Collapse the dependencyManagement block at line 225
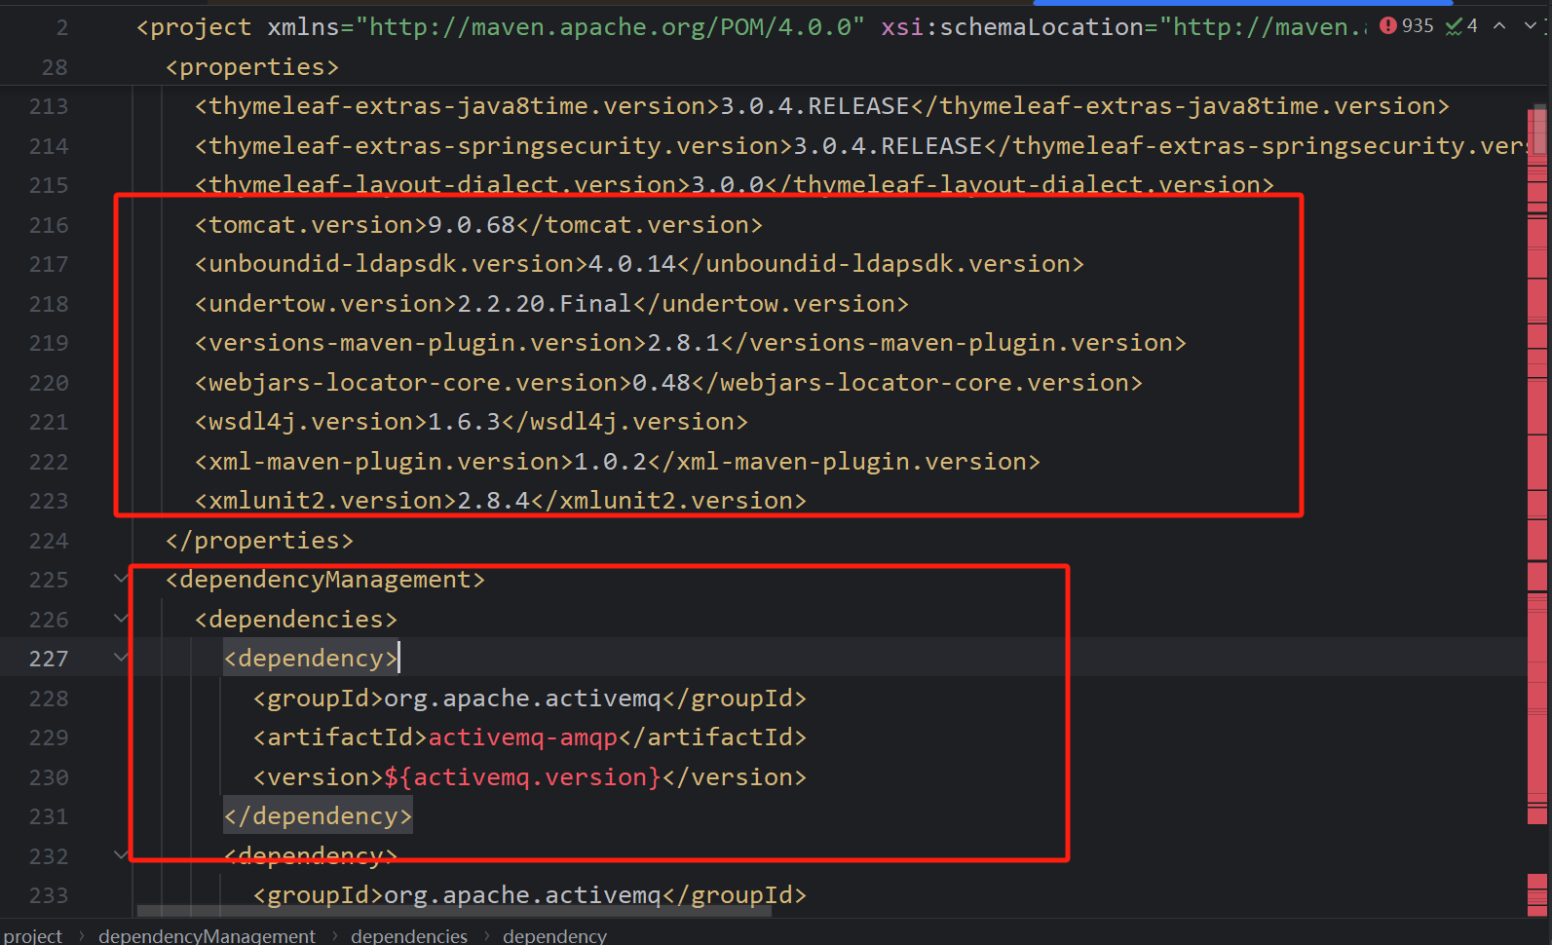The height and width of the screenshot is (945, 1552). coord(121,579)
